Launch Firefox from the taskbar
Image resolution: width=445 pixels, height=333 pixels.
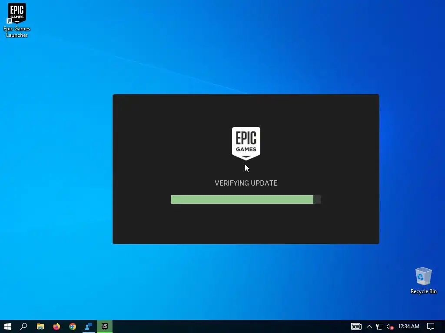[56, 326]
